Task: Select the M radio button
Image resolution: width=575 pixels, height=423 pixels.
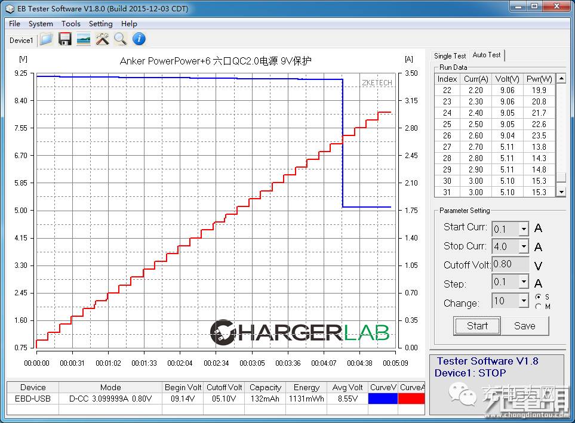Action: click(538, 306)
